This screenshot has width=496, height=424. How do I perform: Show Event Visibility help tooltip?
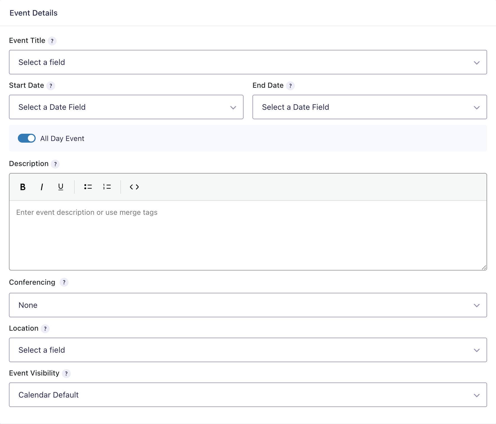click(x=66, y=374)
